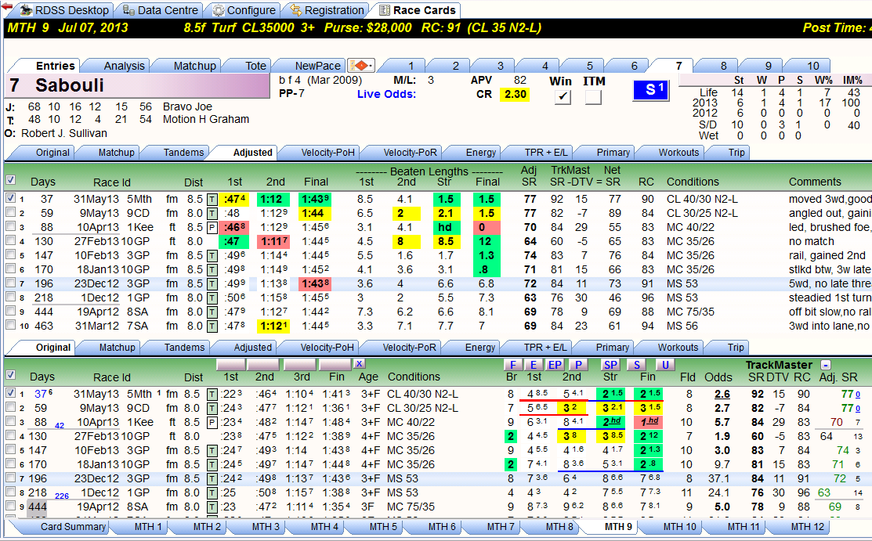Image resolution: width=872 pixels, height=541 pixels.
Task: Switch to the Analysis tab
Action: point(124,66)
